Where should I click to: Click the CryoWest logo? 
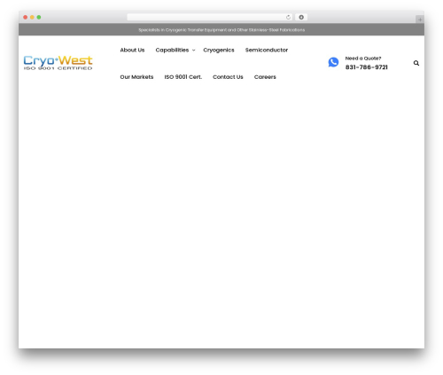click(58, 63)
